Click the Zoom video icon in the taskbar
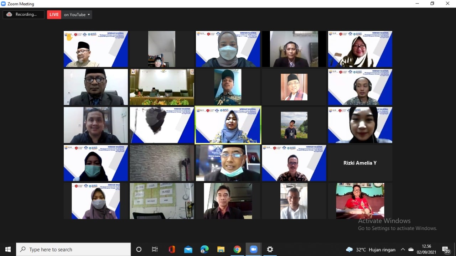The image size is (456, 256). click(x=253, y=249)
